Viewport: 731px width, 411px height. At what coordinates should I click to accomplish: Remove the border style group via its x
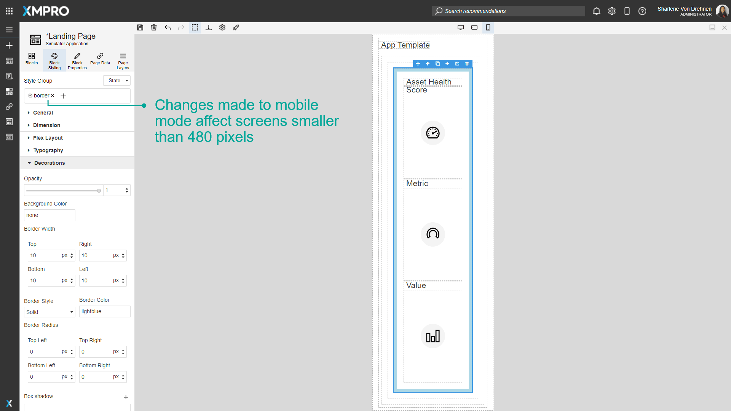[53, 96]
